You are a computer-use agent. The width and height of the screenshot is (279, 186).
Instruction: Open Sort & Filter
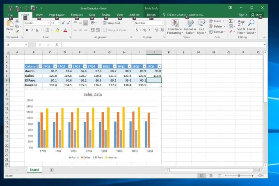click(x=241, y=27)
